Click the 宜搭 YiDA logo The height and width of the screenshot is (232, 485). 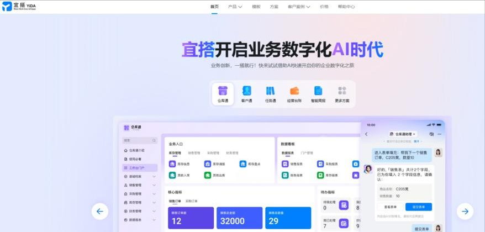point(19,6)
